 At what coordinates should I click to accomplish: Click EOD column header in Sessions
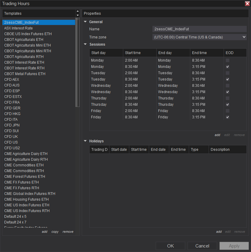coord(235,53)
